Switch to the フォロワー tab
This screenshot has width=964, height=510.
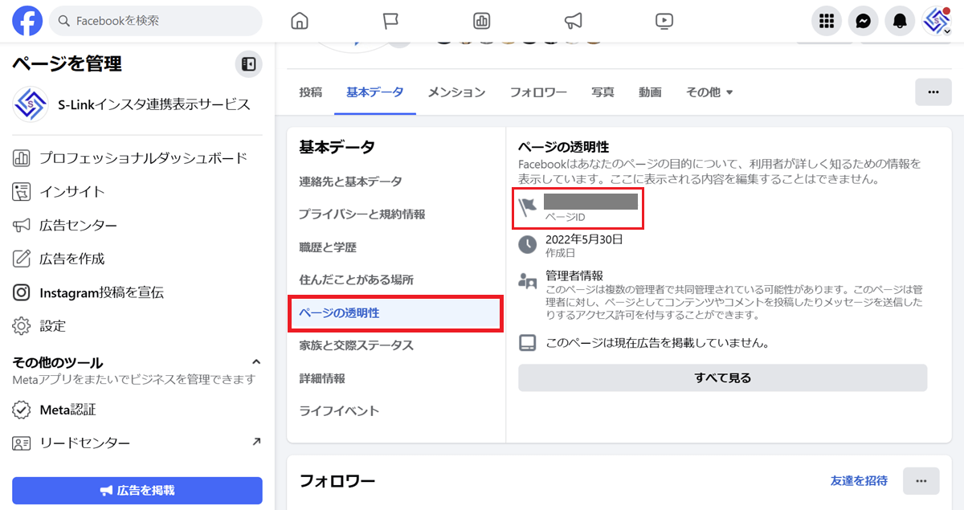tap(538, 92)
